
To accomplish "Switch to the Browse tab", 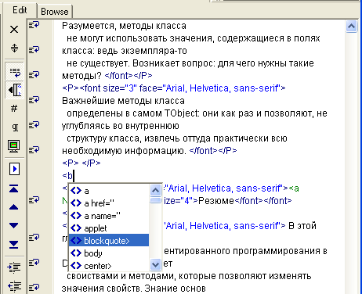I will (55, 12).
